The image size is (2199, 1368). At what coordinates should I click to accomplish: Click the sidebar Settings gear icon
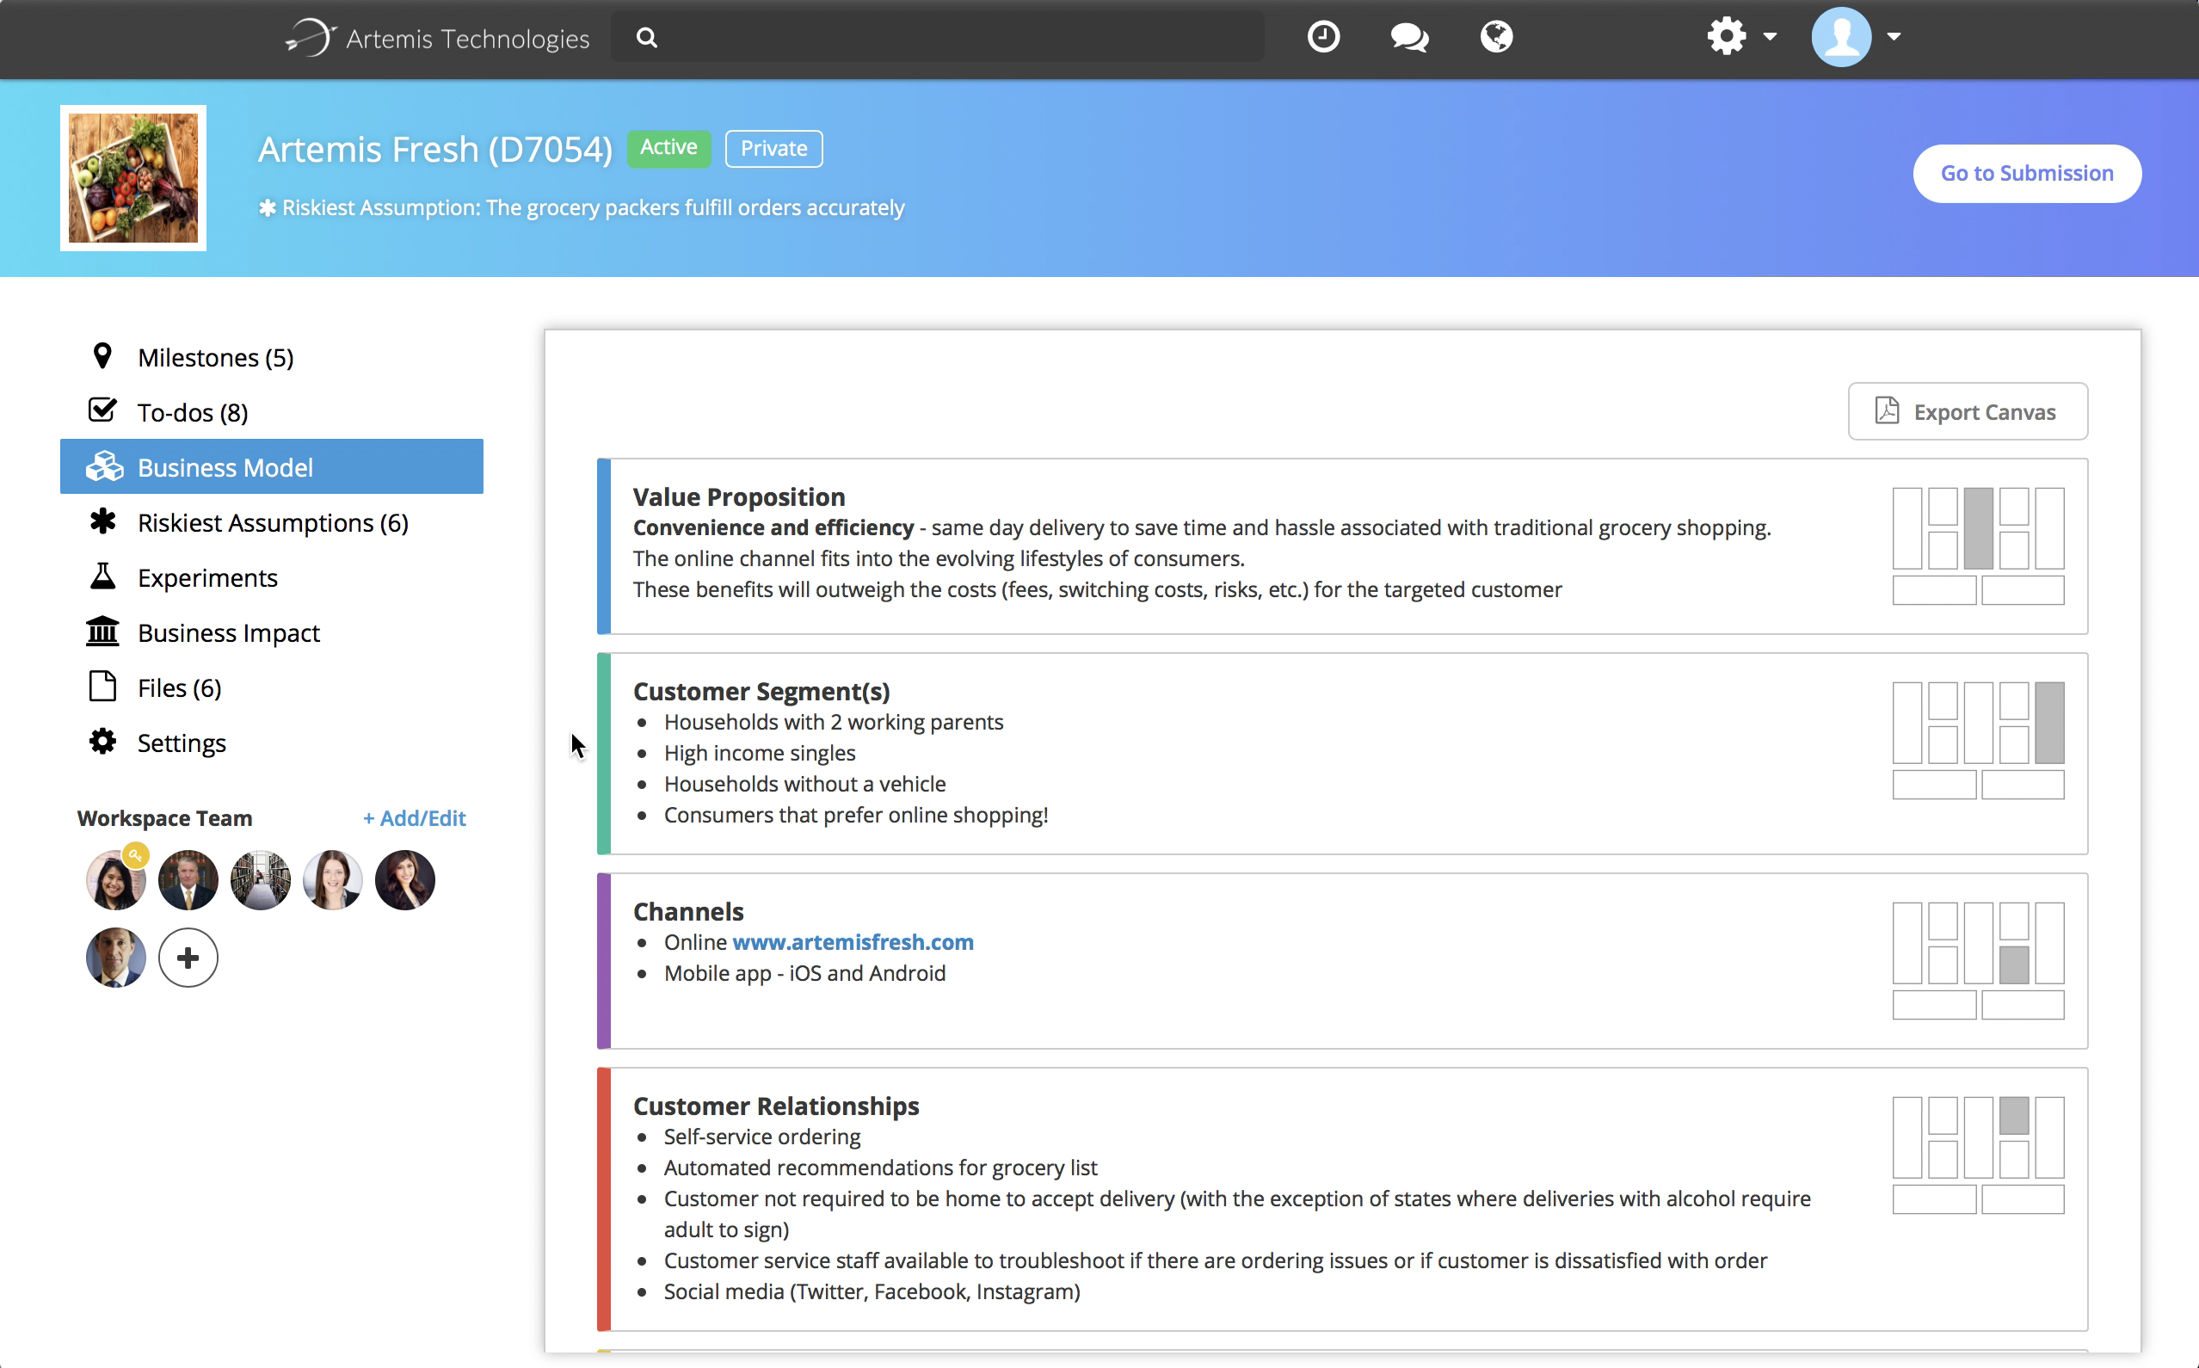pos(102,742)
